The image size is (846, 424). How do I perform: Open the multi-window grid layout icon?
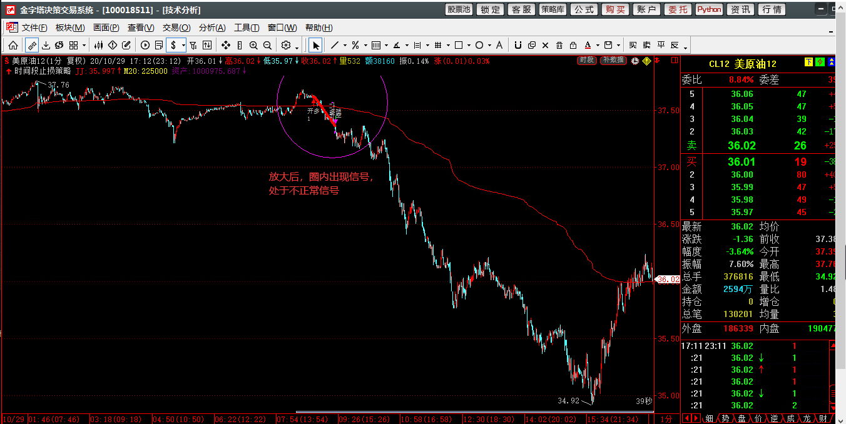tap(73, 45)
